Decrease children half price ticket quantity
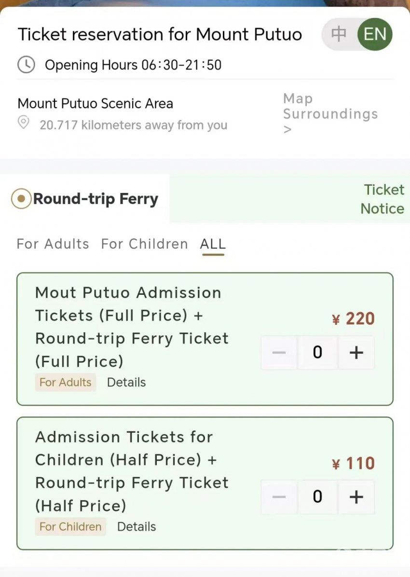This screenshot has width=410, height=577. pos(279,497)
